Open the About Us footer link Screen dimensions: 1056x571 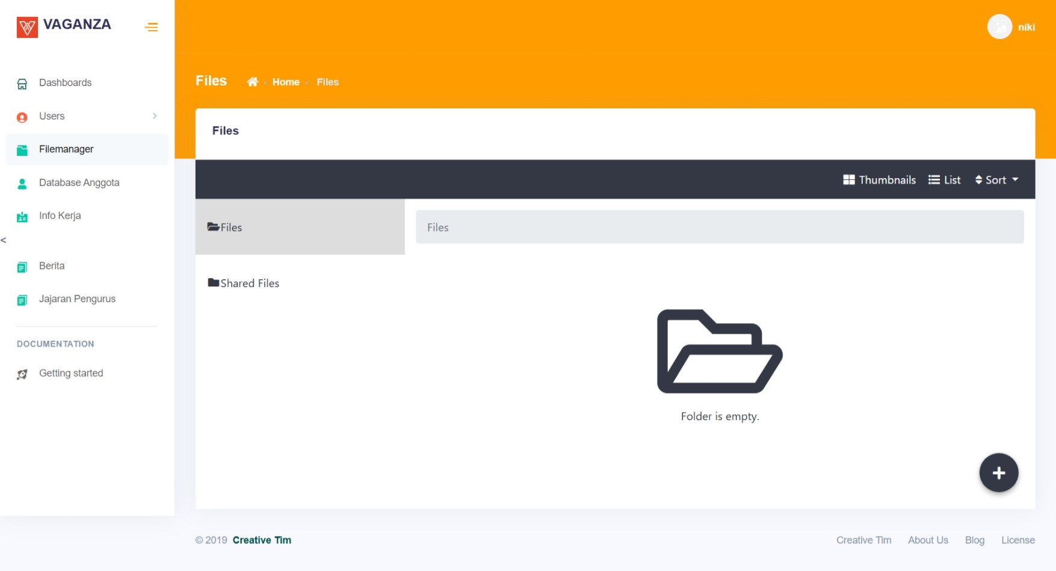[x=928, y=540]
